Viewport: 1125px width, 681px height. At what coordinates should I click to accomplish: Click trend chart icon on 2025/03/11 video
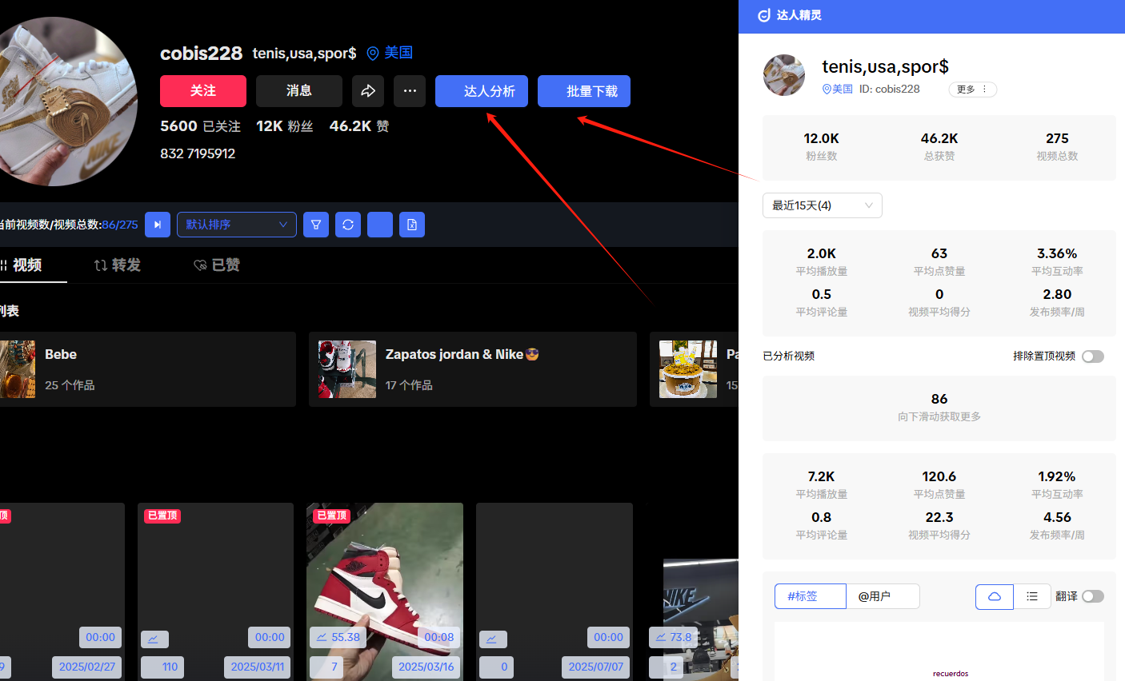[154, 639]
